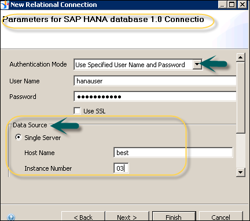Select the Single Server radio button
The height and width of the screenshot is (221, 250).
point(19,137)
